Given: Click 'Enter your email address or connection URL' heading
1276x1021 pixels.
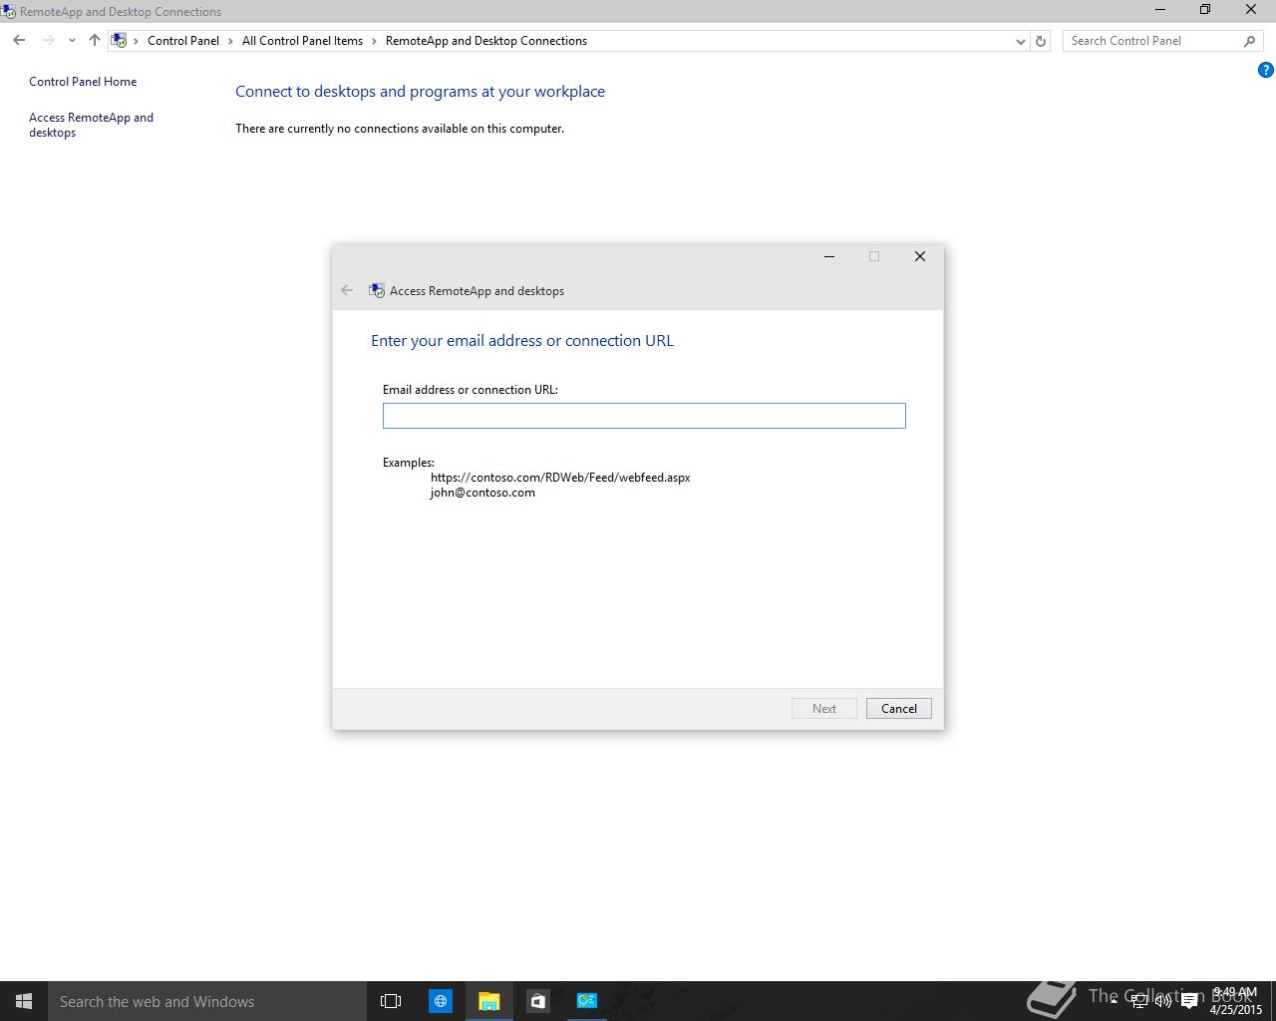Looking at the screenshot, I should click(x=522, y=341).
